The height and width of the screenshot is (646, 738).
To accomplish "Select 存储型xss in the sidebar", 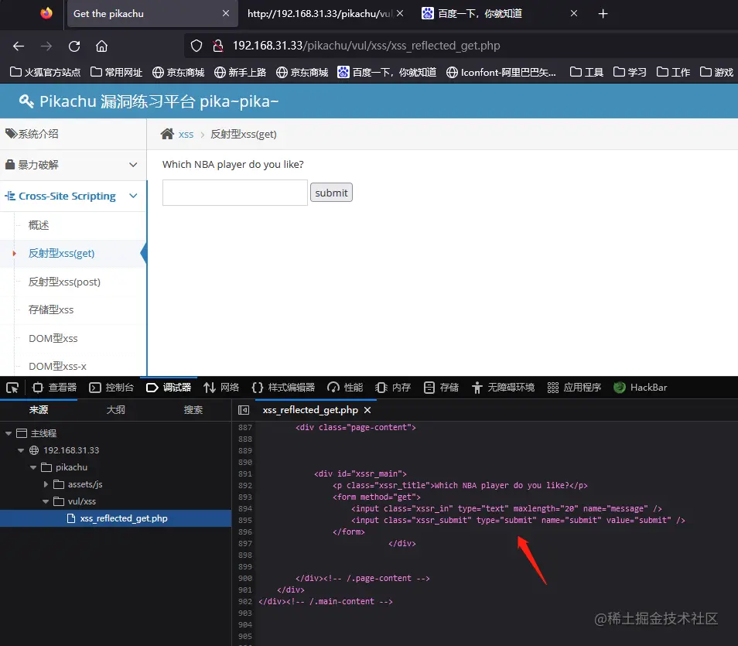I will [x=51, y=309].
